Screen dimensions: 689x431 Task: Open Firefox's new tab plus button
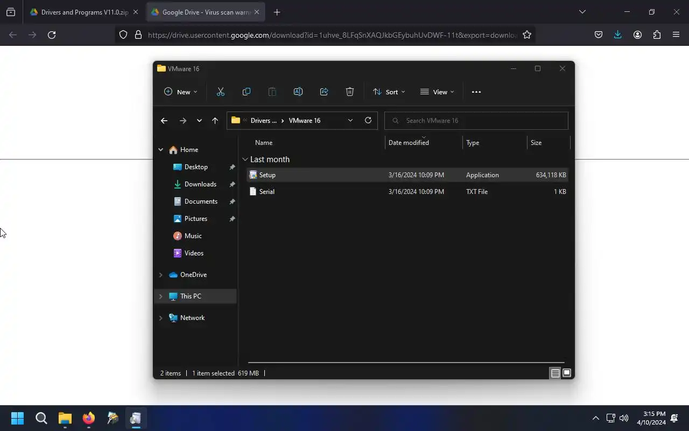pyautogui.click(x=277, y=12)
